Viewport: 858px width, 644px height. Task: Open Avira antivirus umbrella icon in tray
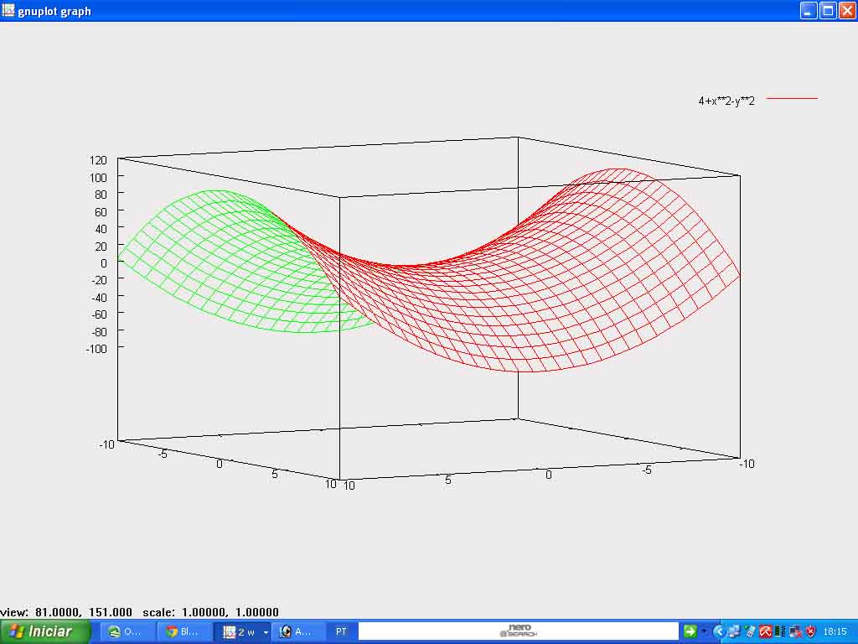[x=766, y=631]
